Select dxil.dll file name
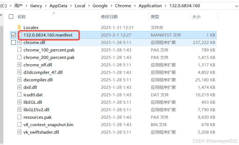This screenshot has height=145, width=239. click(30, 87)
